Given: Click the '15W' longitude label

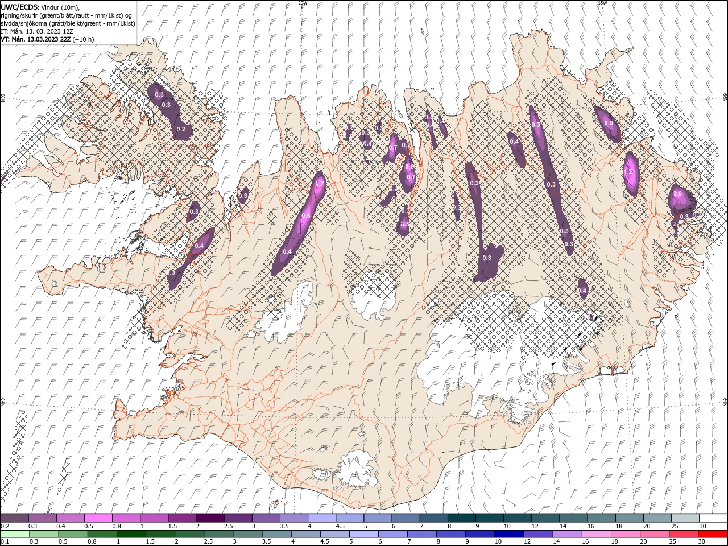Looking at the screenshot, I should click(602, 3).
